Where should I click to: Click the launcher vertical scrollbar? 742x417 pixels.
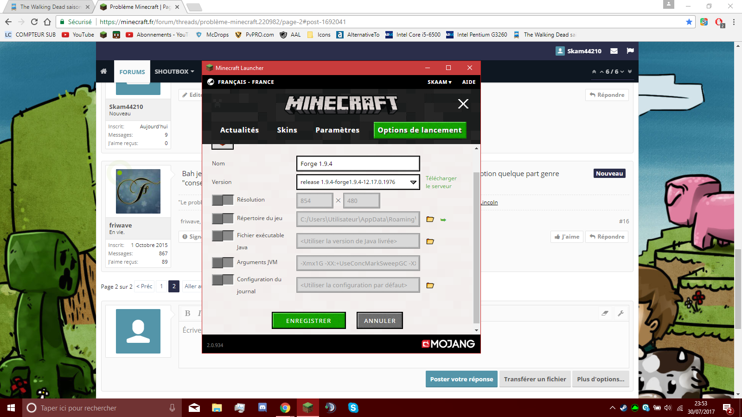[x=476, y=248]
